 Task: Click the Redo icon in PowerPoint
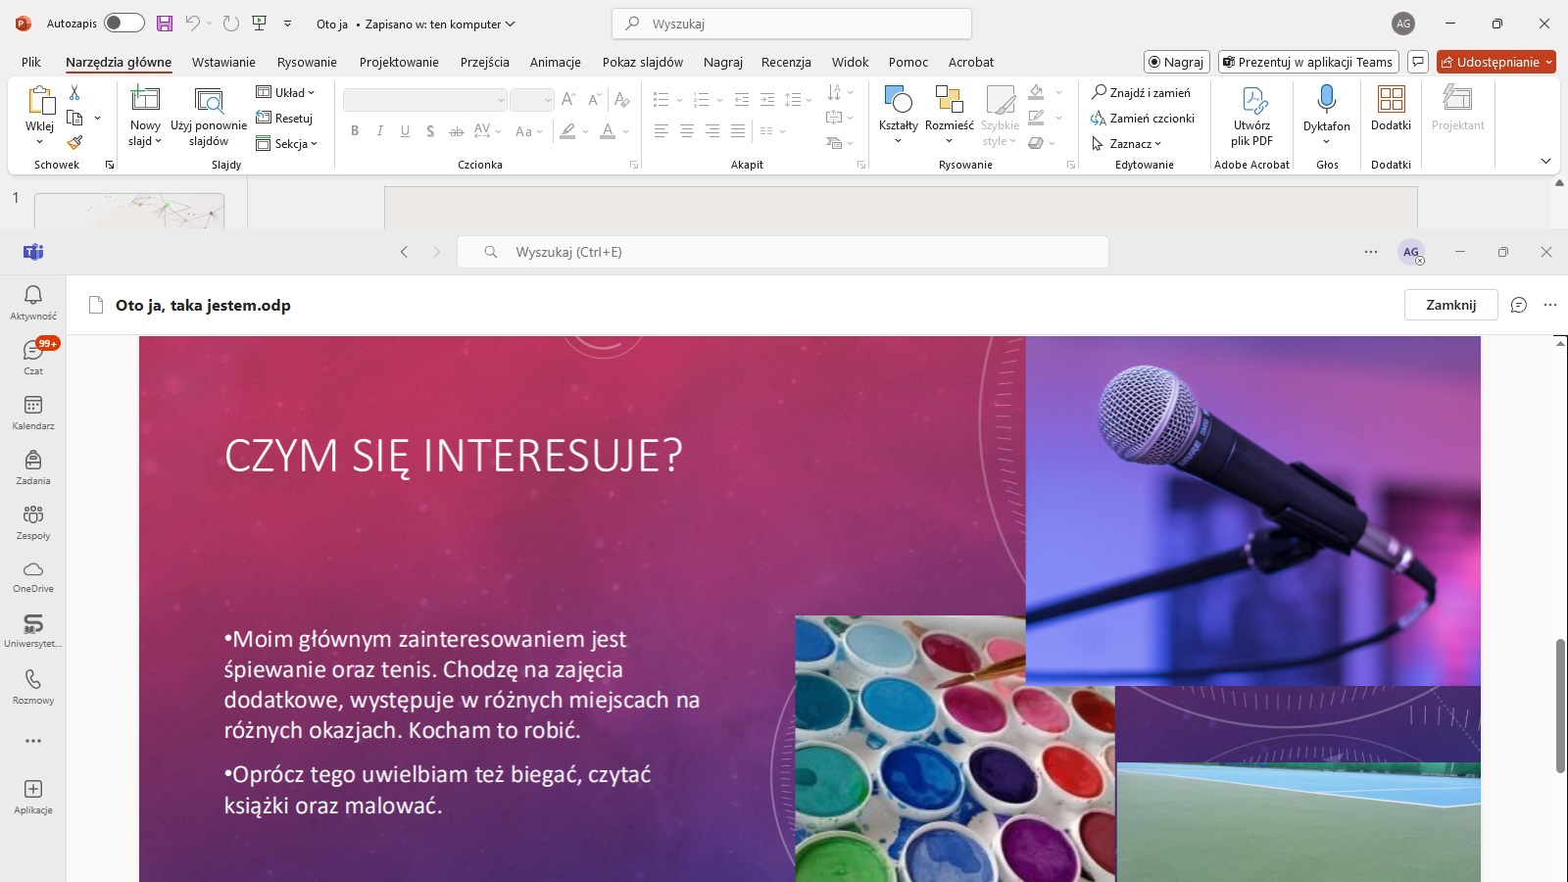[230, 24]
